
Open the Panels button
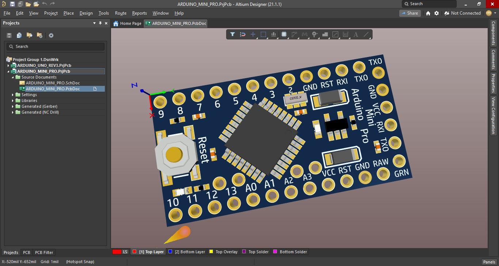point(489,262)
